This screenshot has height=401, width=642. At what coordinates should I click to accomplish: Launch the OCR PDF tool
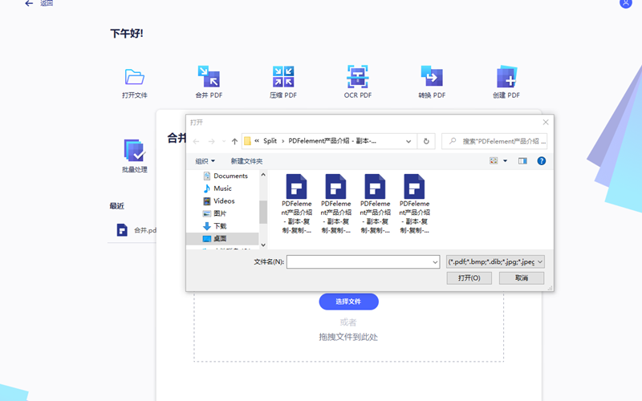[357, 77]
